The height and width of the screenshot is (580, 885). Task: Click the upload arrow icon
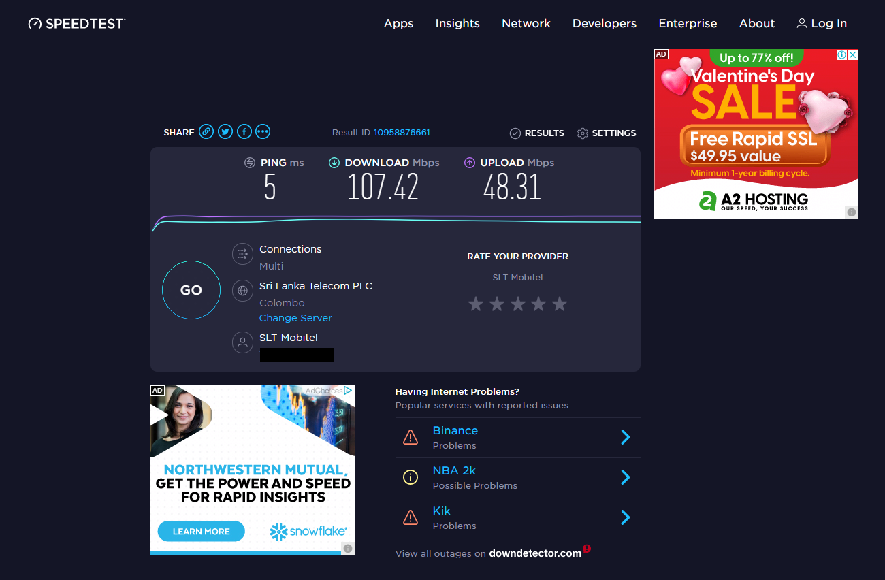tap(470, 163)
